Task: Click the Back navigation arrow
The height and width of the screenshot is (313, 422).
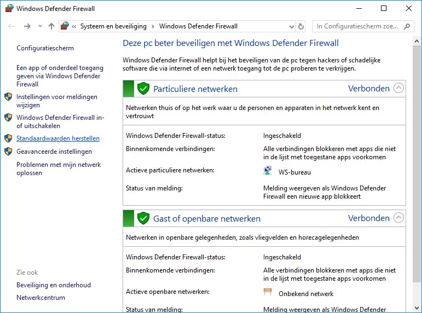Action: 11,26
